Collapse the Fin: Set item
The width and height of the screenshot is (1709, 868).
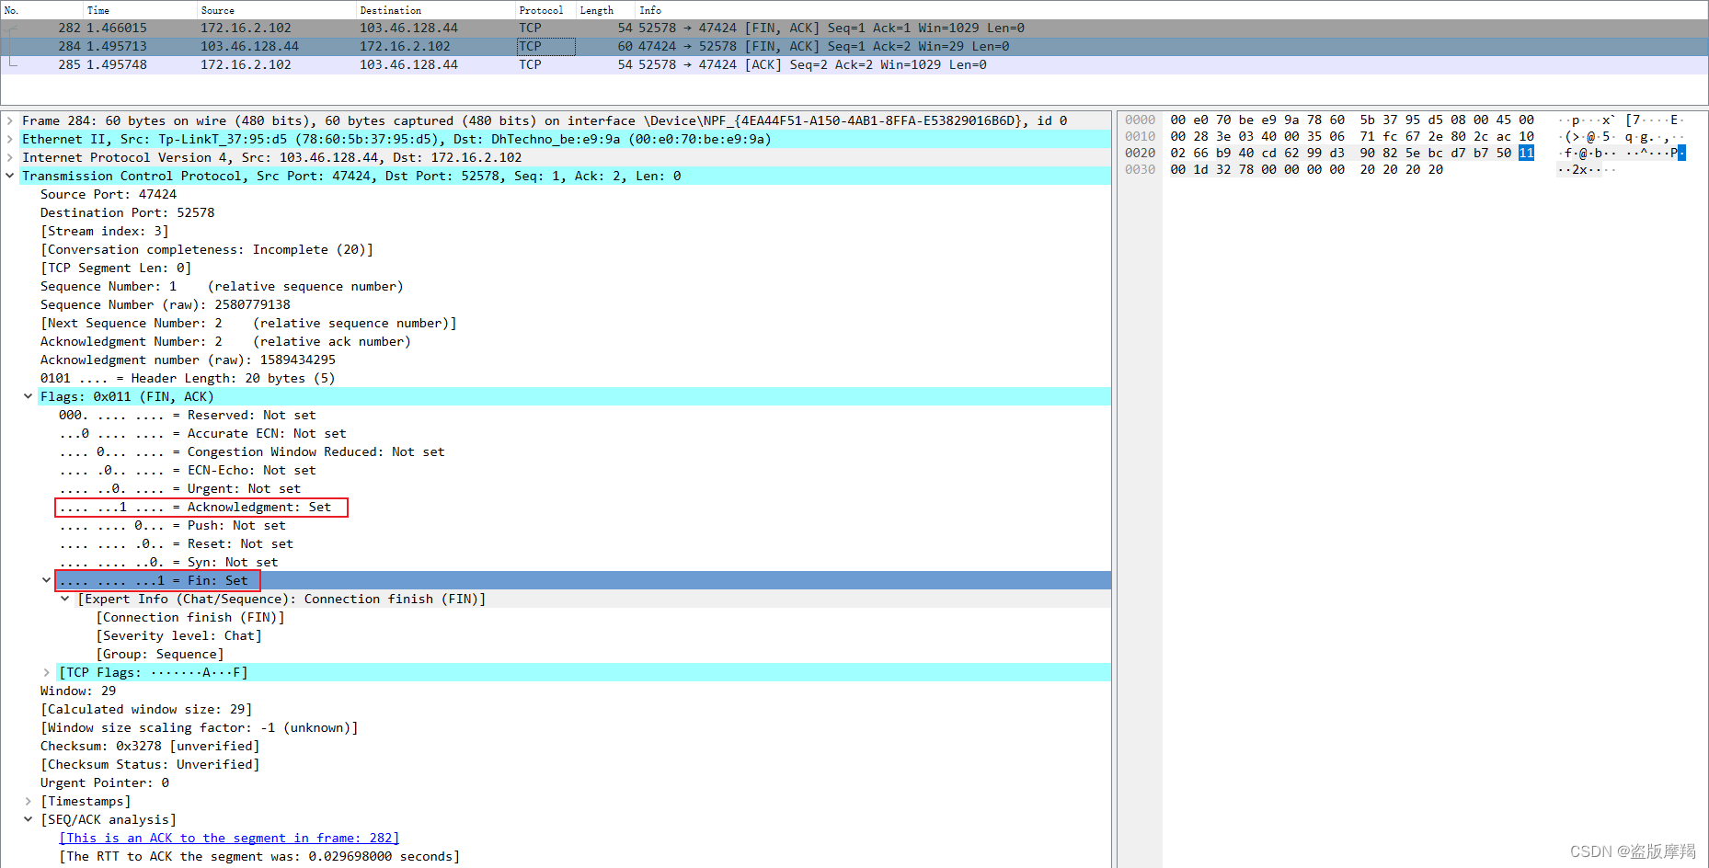click(46, 580)
